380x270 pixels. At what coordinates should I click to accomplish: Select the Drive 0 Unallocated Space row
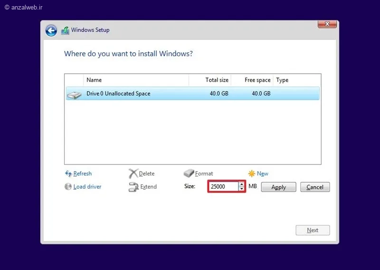click(x=193, y=93)
